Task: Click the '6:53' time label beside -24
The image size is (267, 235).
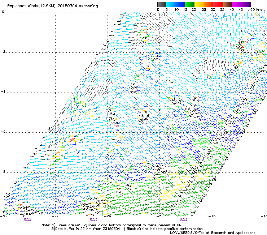Action: pos(94,219)
